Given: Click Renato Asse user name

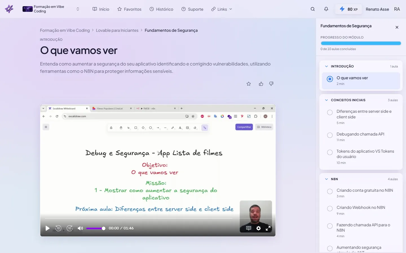Looking at the screenshot, I should click(x=377, y=9).
